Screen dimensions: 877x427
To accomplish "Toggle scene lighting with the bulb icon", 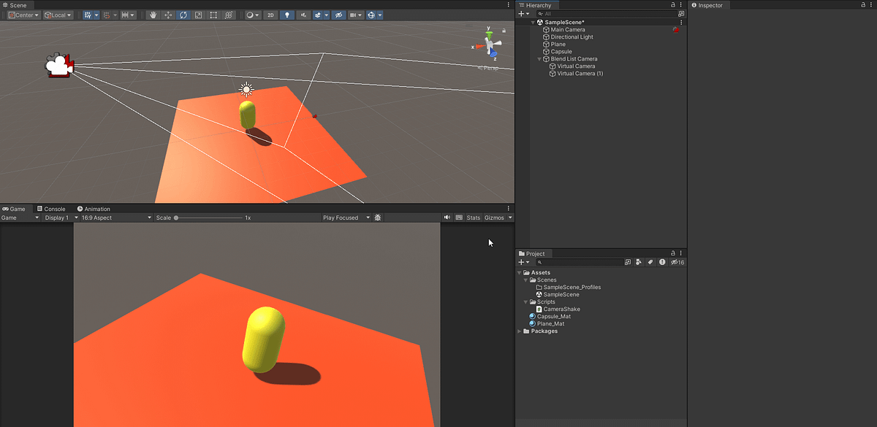I will 287,15.
